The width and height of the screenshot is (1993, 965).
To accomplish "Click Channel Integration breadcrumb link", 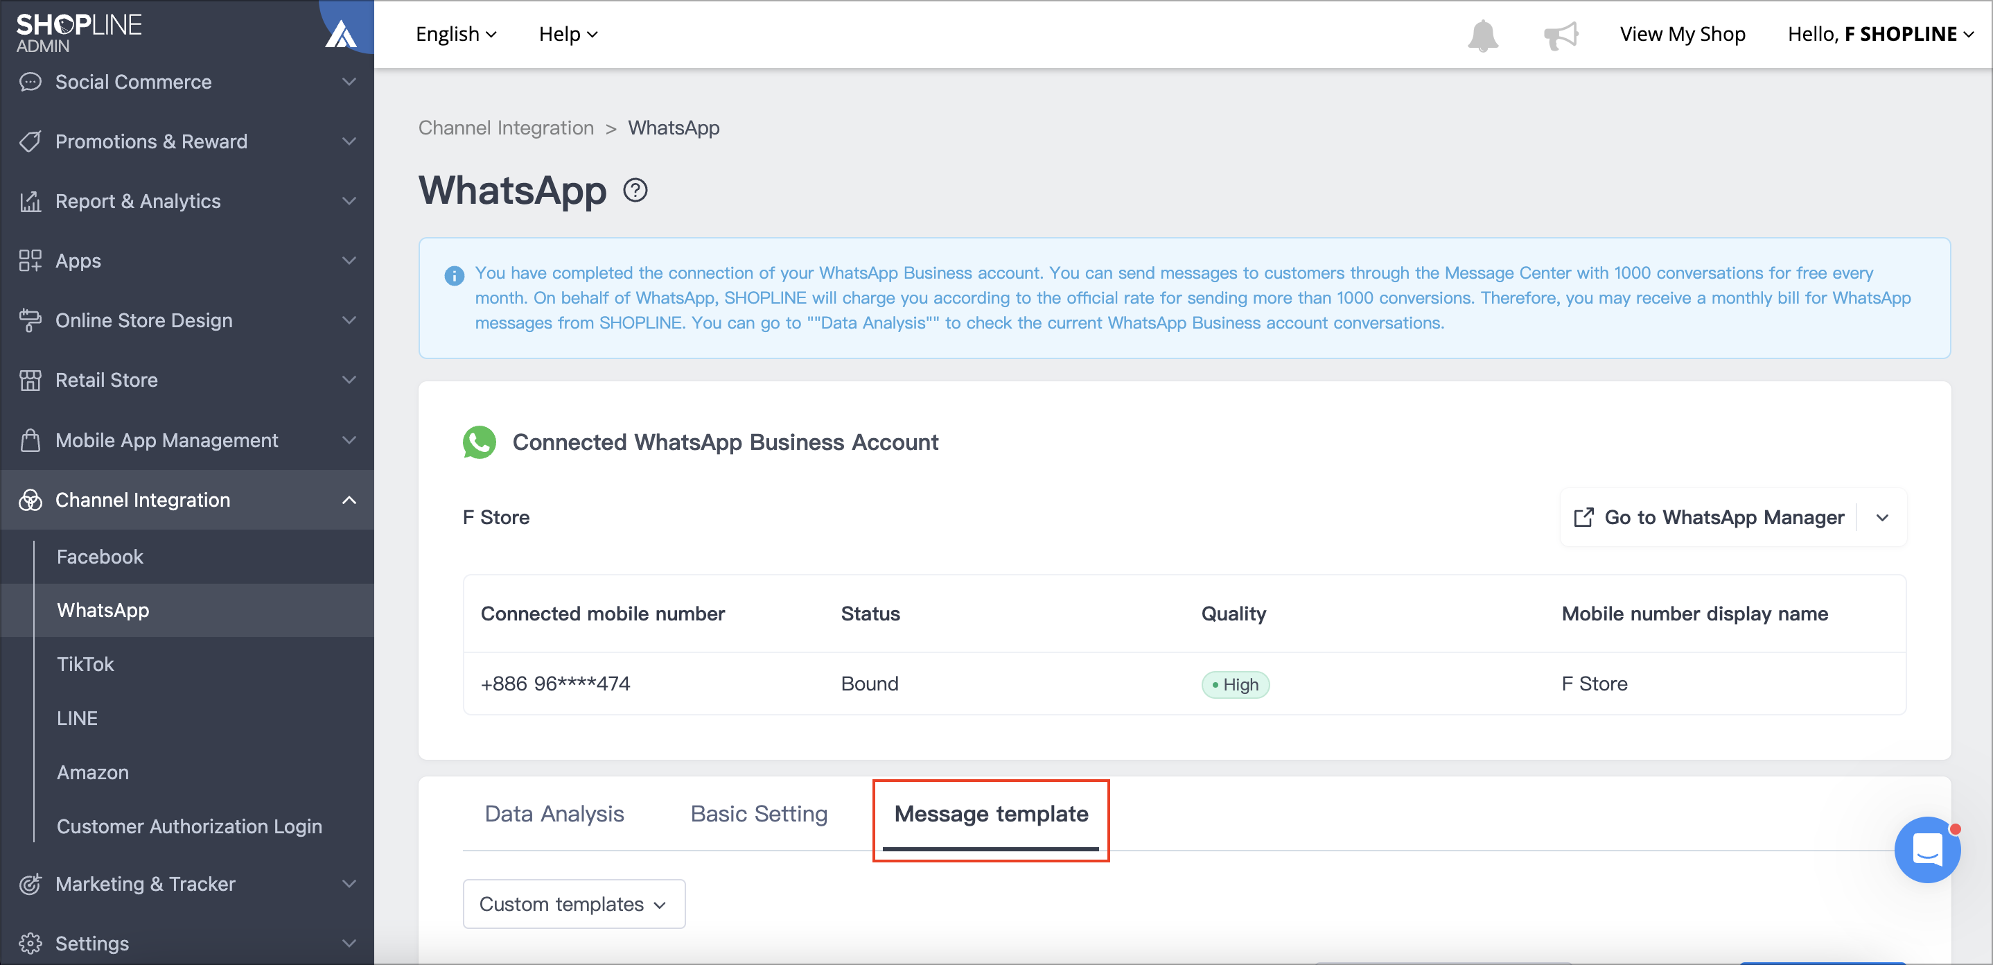I will tap(506, 128).
